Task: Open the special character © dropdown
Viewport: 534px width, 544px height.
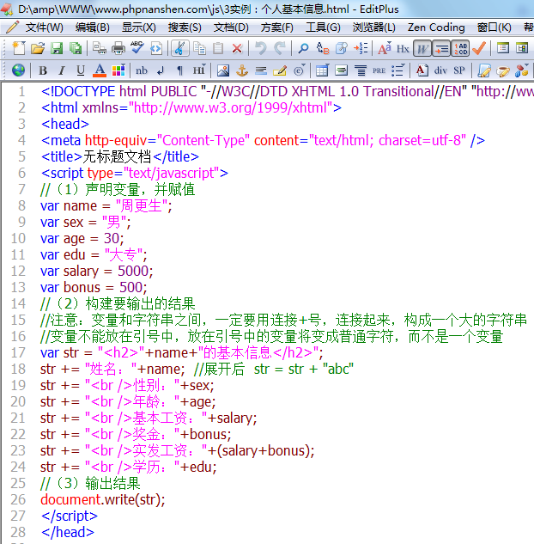Action: [300, 70]
